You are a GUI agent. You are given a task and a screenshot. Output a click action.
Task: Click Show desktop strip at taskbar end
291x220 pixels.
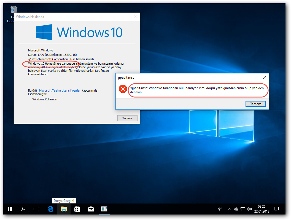pos(284,209)
